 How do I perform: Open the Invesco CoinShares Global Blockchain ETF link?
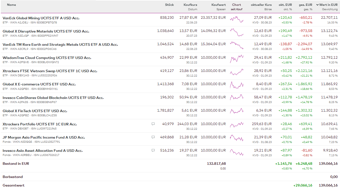tap(53, 98)
